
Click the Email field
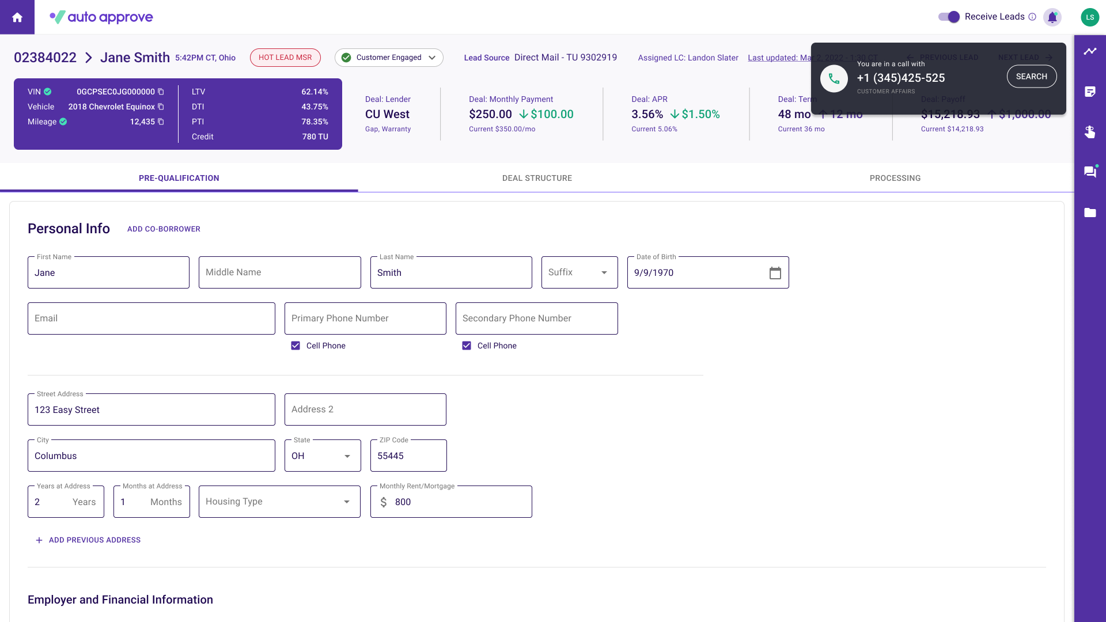pyautogui.click(x=151, y=318)
